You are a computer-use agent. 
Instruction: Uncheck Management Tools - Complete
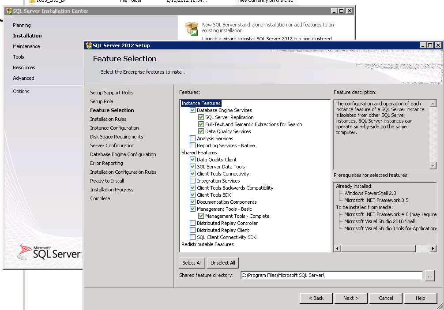click(201, 216)
